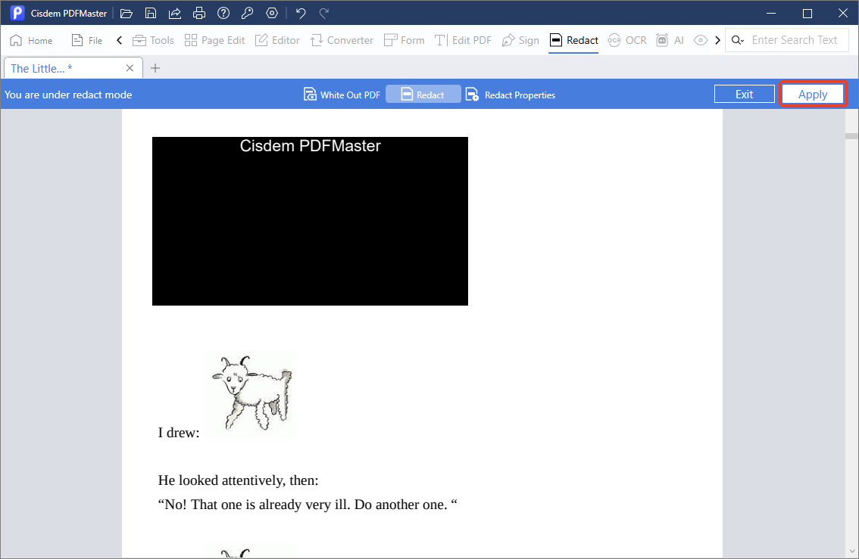Screen dimensions: 859x559
Task: Exit redact mode
Action: pyautogui.click(x=744, y=94)
